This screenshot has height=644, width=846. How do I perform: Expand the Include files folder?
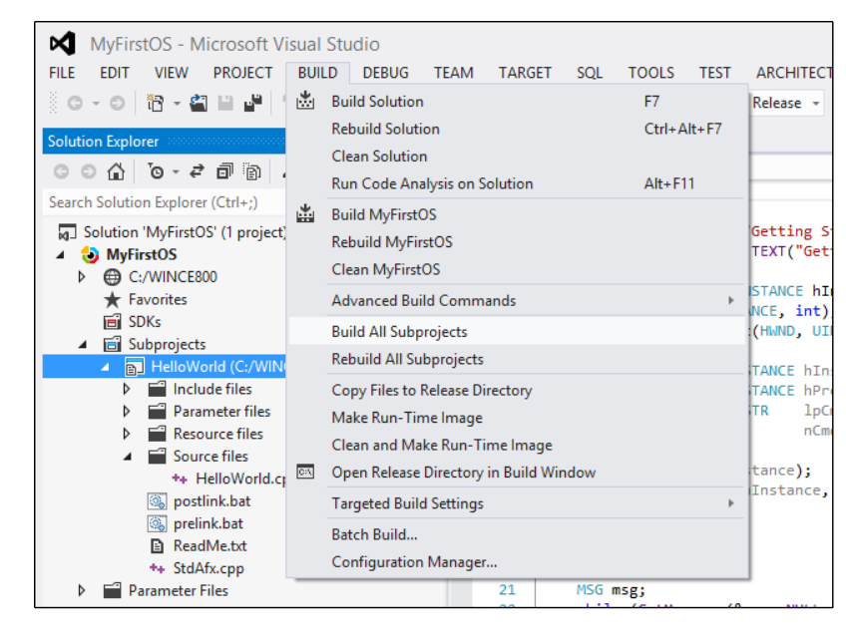coord(127,389)
